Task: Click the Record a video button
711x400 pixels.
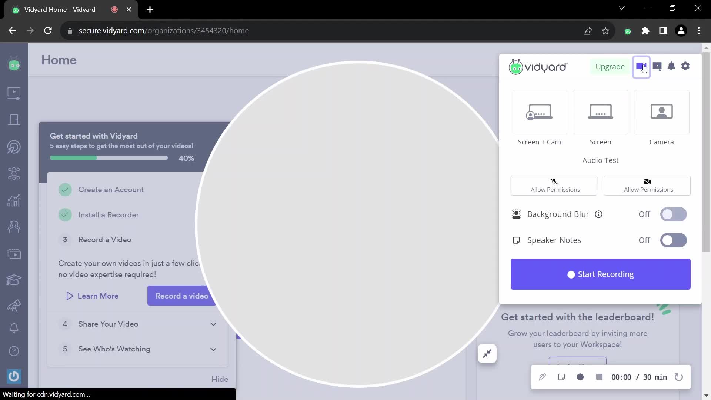Action: click(182, 296)
